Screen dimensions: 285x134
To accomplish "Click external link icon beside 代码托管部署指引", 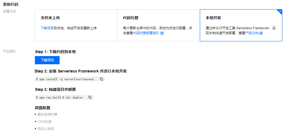I will click(162, 33).
